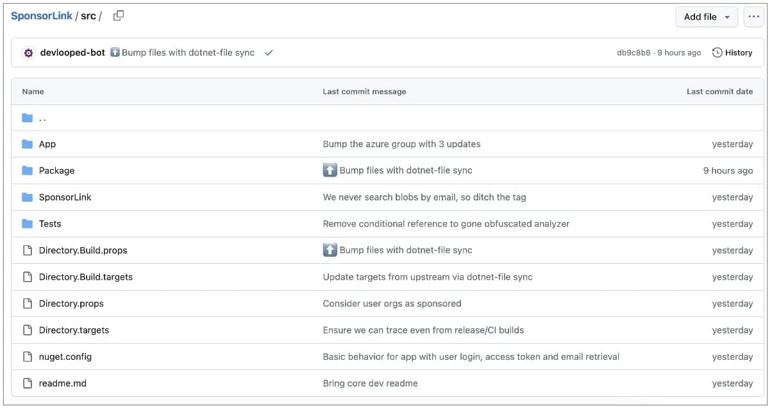
Task: Click the Tests folder icon
Action: [x=27, y=224]
